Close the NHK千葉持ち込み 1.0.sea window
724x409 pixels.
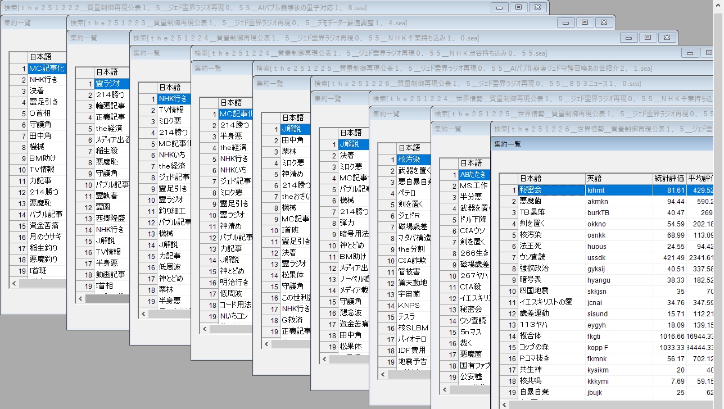click(x=667, y=38)
